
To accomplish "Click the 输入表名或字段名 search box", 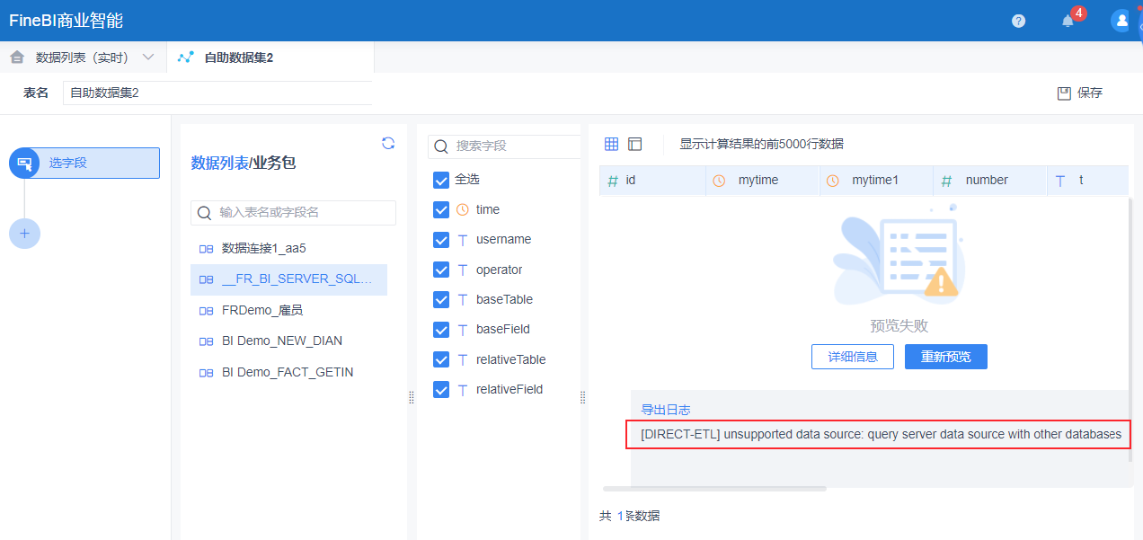I will [294, 212].
